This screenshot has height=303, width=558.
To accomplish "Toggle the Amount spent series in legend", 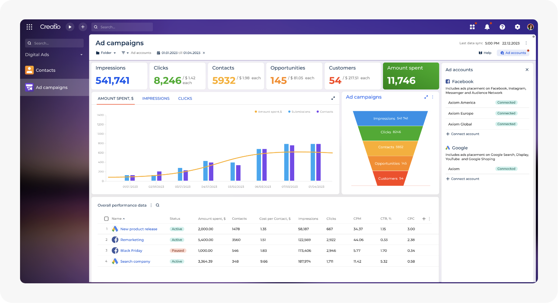I will tap(268, 112).
